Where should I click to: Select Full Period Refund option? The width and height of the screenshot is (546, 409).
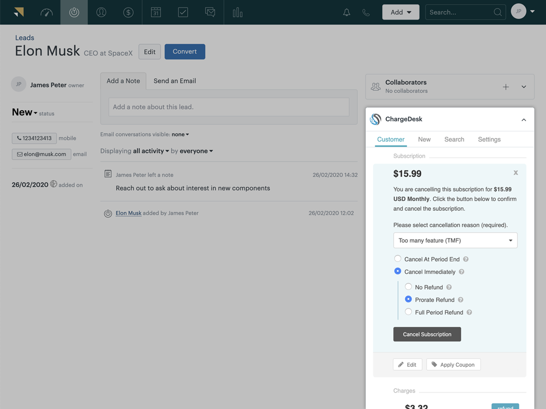(x=408, y=312)
